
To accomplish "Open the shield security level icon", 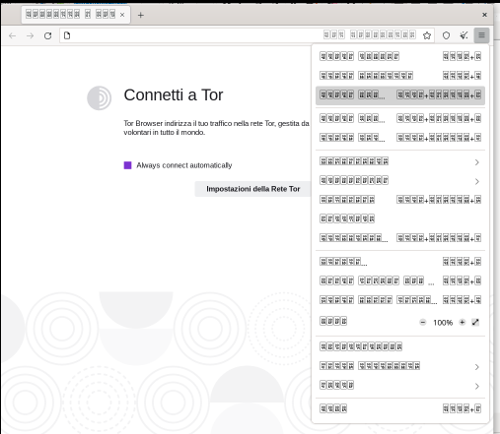I will (446, 35).
